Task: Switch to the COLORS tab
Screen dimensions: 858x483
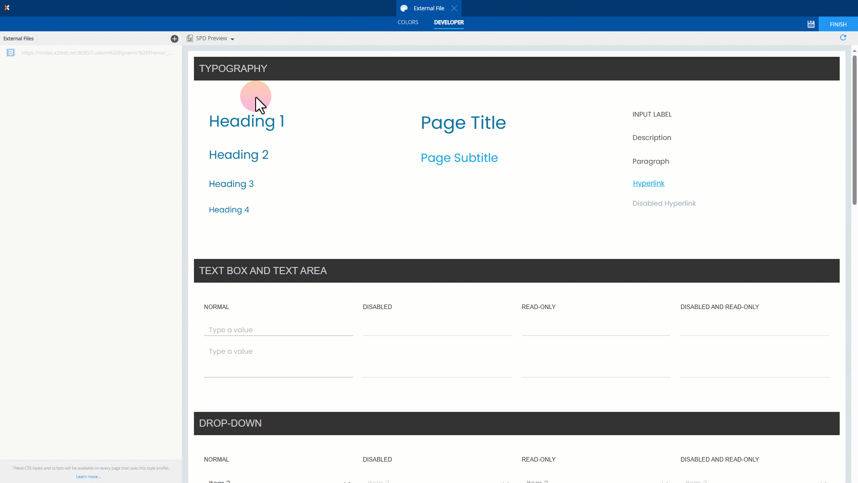Action: [408, 22]
